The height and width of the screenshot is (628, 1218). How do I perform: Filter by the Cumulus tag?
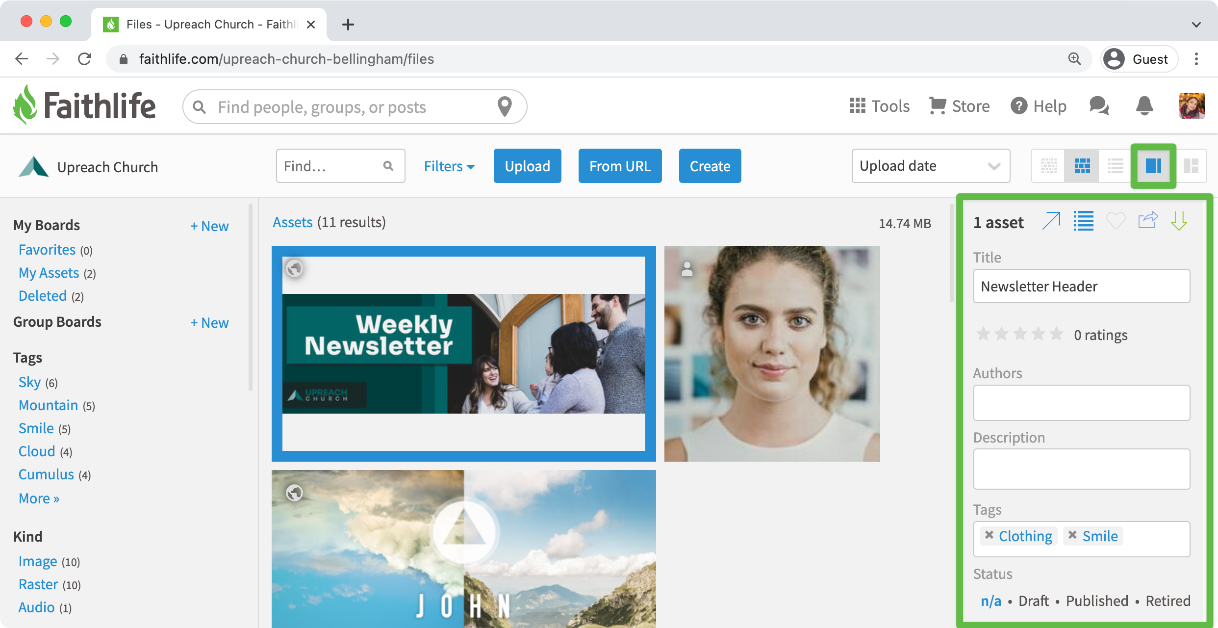[46, 474]
